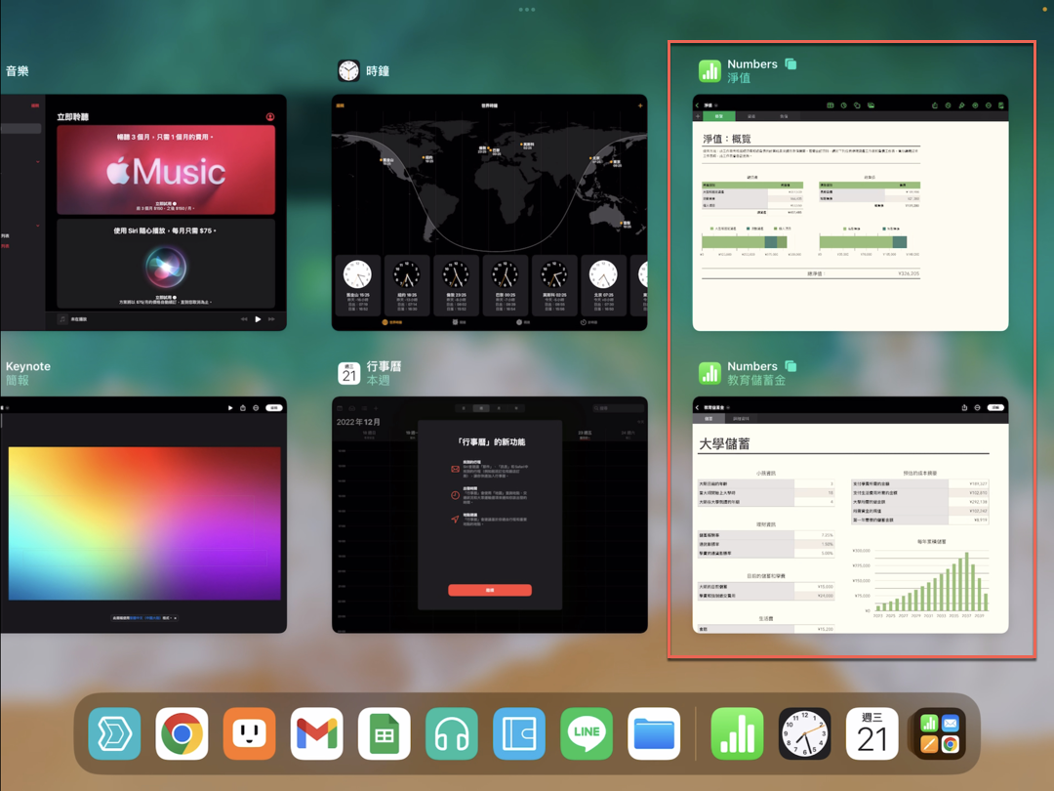Tap the plus button in the Clock card
This screenshot has height=791, width=1054.
[x=640, y=105]
